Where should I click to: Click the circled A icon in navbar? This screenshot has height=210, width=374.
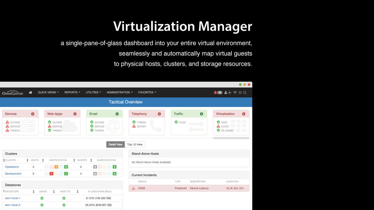tap(230, 93)
